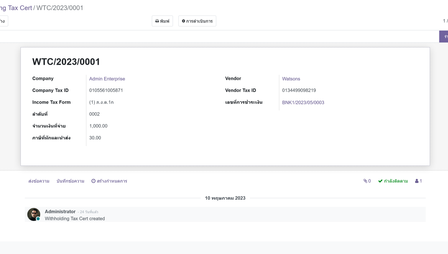Open payment BNK1/2023/05/0003
The width and height of the screenshot is (448, 254).
[x=303, y=103]
